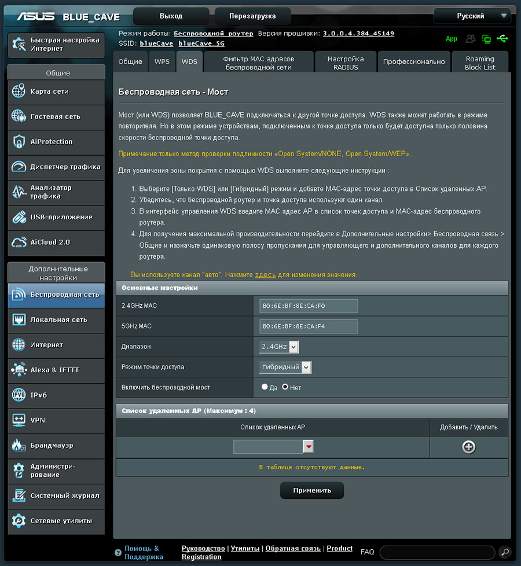Open the Беспроводной роутер operation mode link
Image resolution: width=521 pixels, height=566 pixels.
pos(214,34)
